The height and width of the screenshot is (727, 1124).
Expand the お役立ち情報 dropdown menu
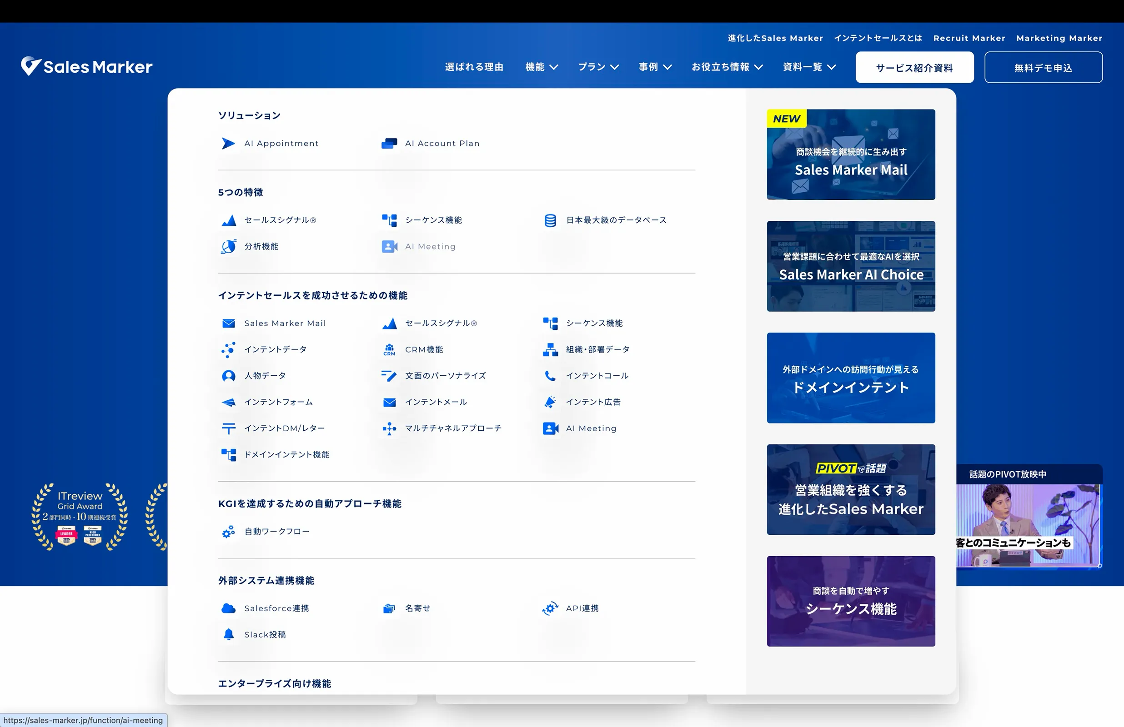pos(728,67)
